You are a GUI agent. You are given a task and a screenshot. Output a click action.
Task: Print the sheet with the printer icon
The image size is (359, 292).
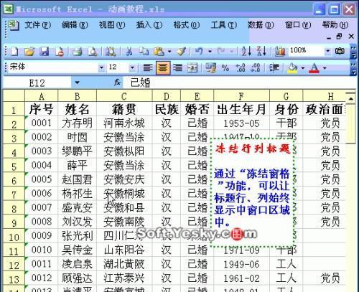[78, 51]
